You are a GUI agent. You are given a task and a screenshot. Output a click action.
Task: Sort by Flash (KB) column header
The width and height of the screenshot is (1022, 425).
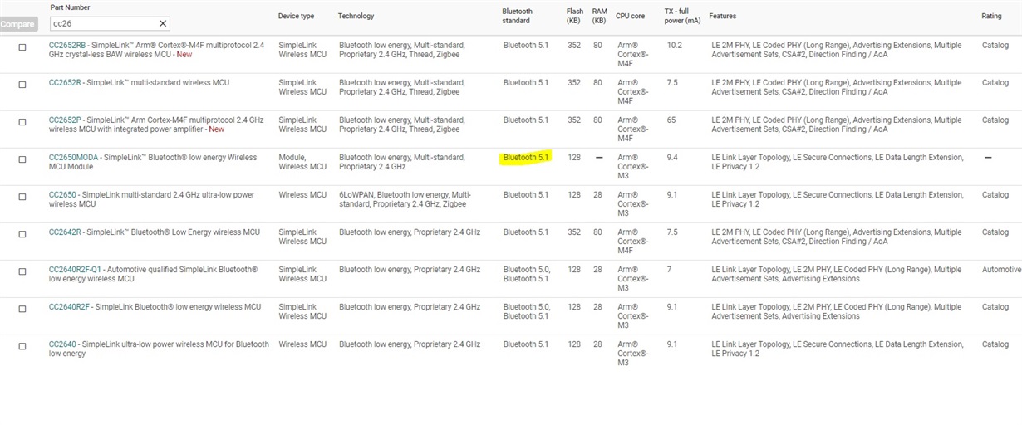point(574,16)
